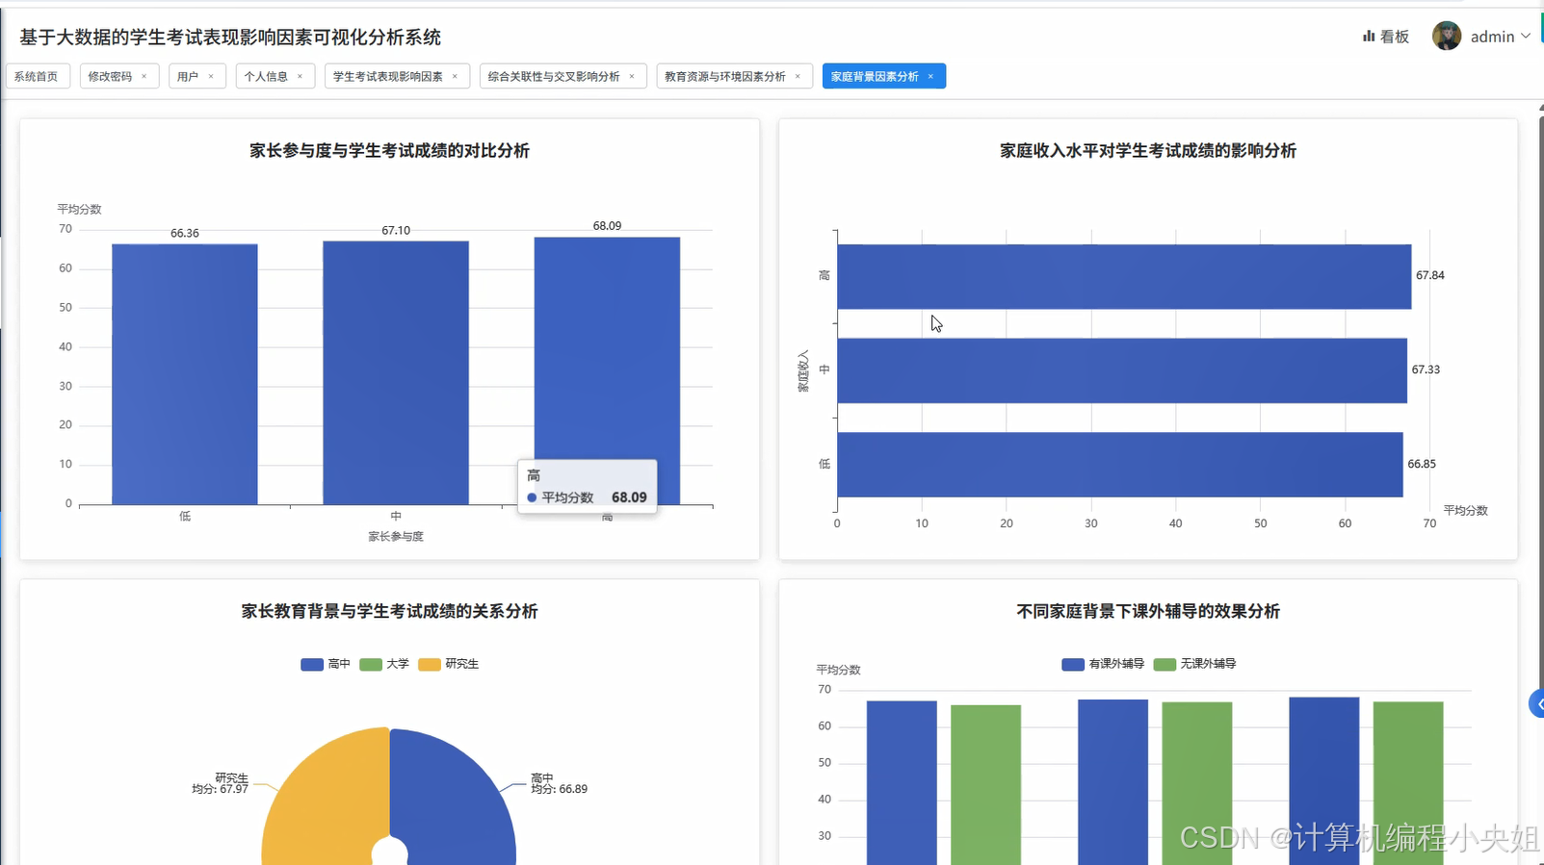Open the 看板 dashboard link
Image resolution: width=1544 pixels, height=865 pixels.
pyautogui.click(x=1385, y=37)
